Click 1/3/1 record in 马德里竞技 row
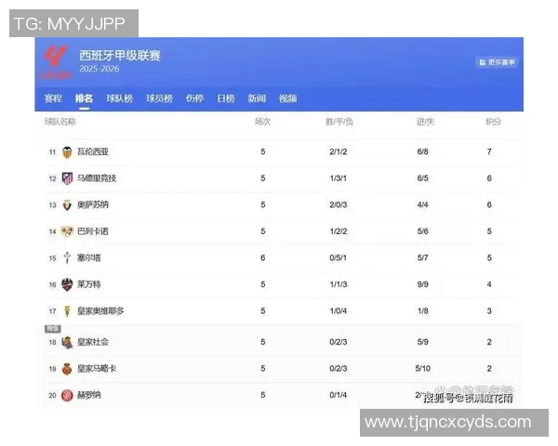 [x=339, y=178]
